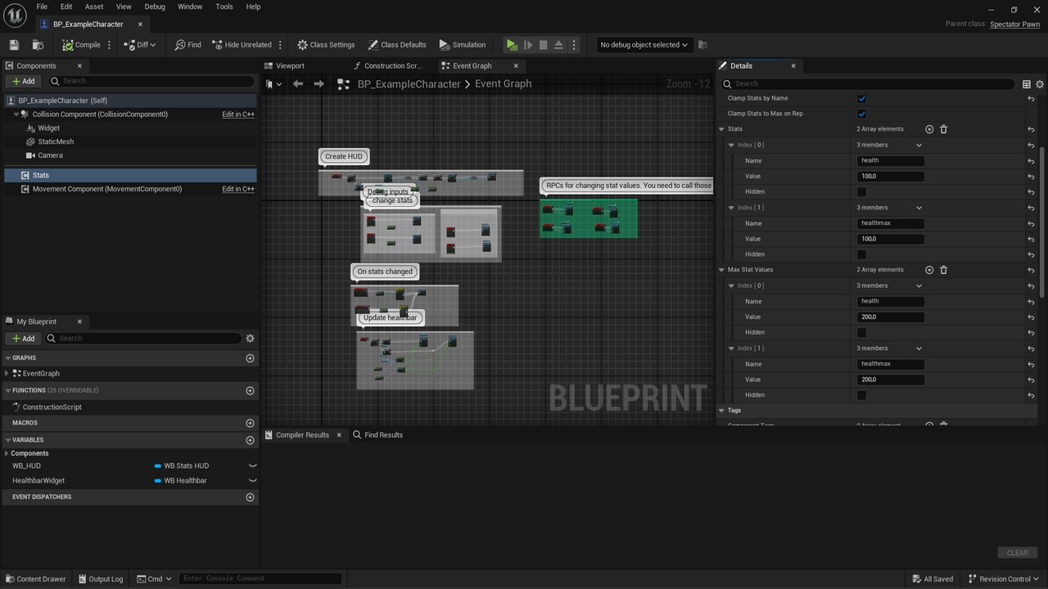Toggle WB_HUD variable visibility eye icon
The height and width of the screenshot is (589, 1048).
[x=252, y=466]
